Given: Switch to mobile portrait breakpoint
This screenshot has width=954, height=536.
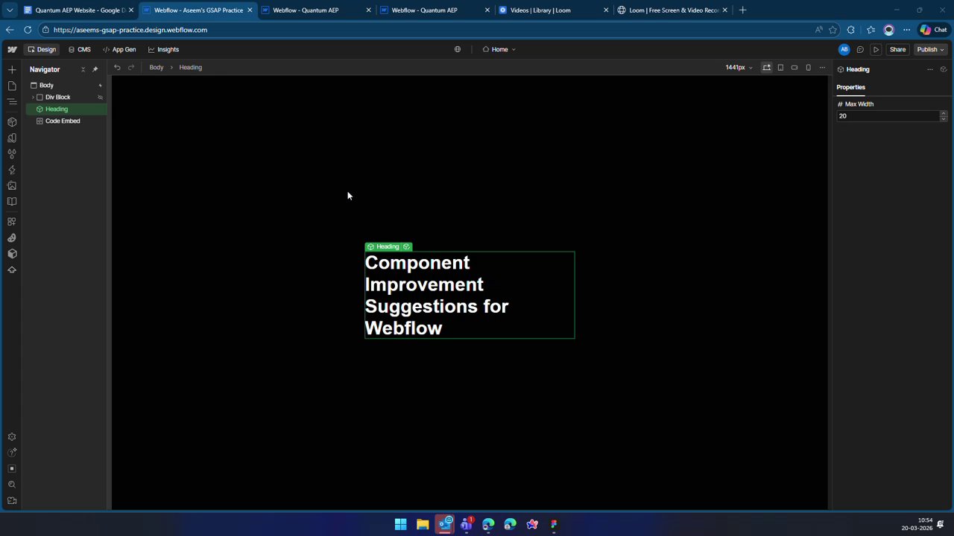Looking at the screenshot, I should pyautogui.click(x=808, y=67).
